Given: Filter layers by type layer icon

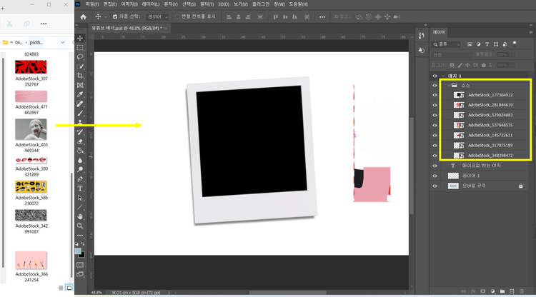Looking at the screenshot, I should click(x=487, y=44).
